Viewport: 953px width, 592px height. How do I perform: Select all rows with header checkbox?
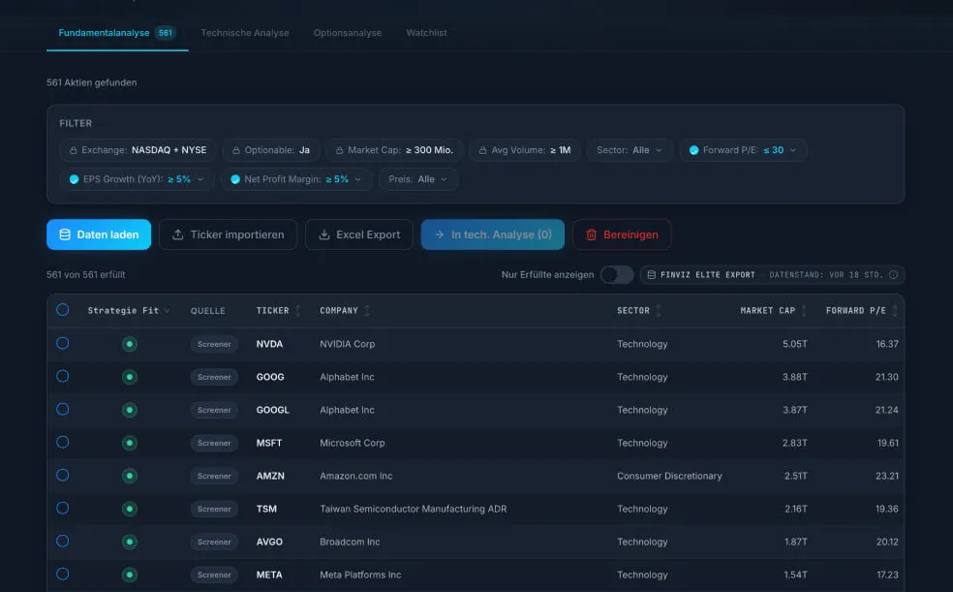pyautogui.click(x=63, y=310)
